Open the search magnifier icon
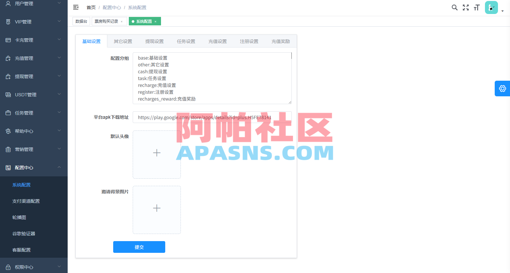 point(455,7)
